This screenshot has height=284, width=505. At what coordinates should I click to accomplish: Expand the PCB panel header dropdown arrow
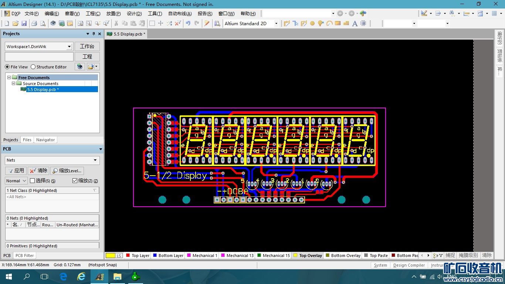(101, 149)
